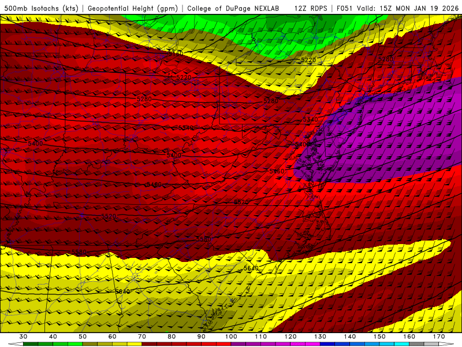Click the '500mb Isotachs (kts)' title text
Viewport: 462px width, 347px height.
[x=41, y=9]
